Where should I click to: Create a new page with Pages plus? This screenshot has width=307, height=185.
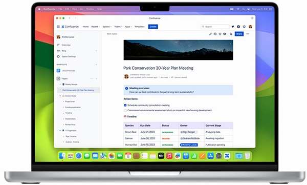[x=96, y=78]
